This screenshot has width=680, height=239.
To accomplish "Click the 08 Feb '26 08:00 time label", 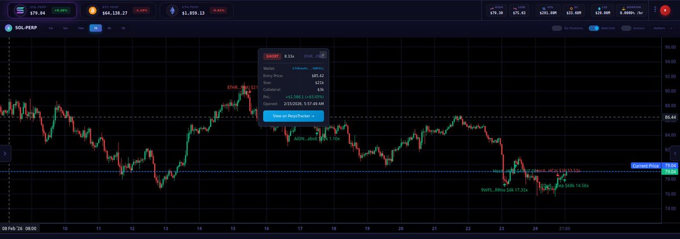I will pos(19,228).
